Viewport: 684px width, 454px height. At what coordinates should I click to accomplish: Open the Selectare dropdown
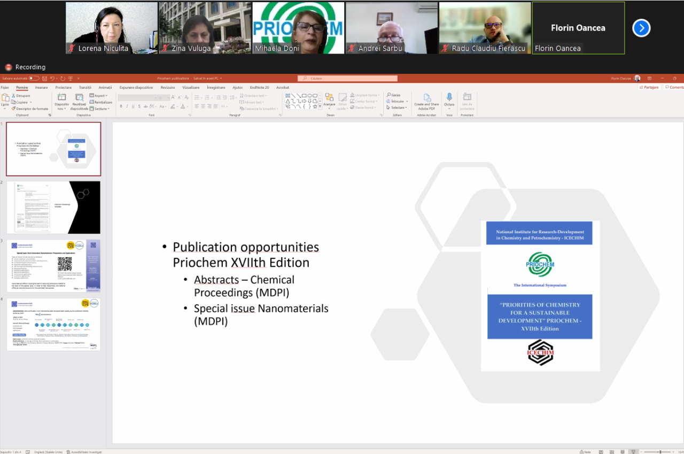pyautogui.click(x=397, y=107)
